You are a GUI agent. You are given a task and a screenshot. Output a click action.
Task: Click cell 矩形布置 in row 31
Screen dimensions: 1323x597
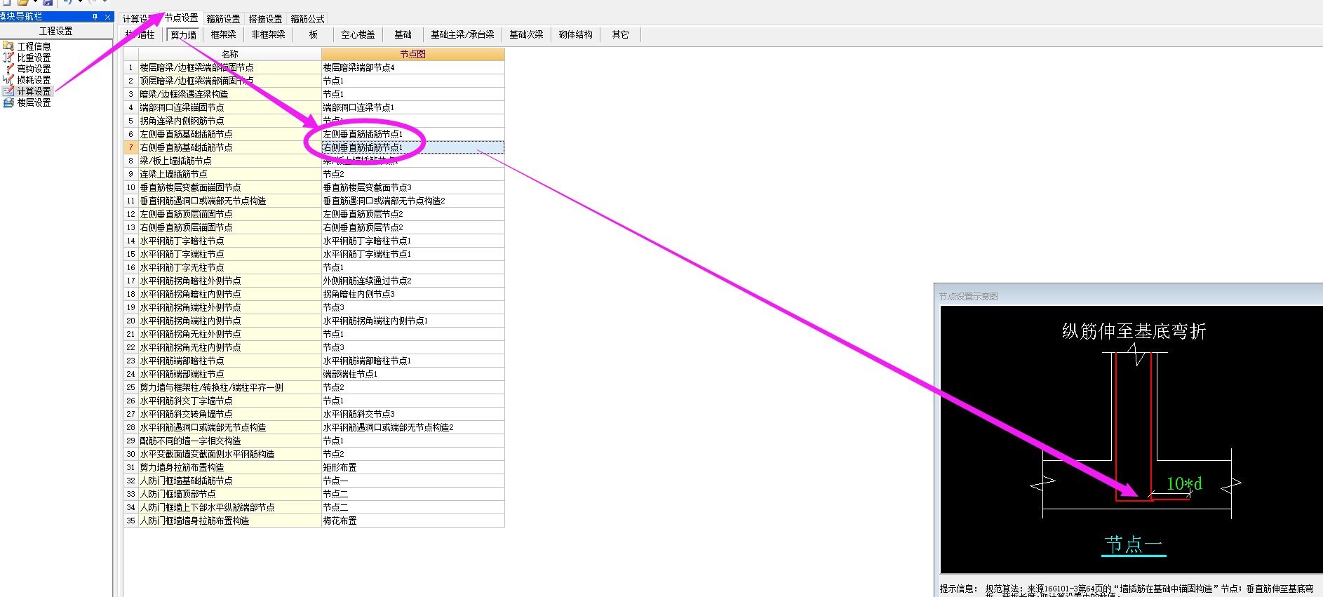(x=412, y=467)
